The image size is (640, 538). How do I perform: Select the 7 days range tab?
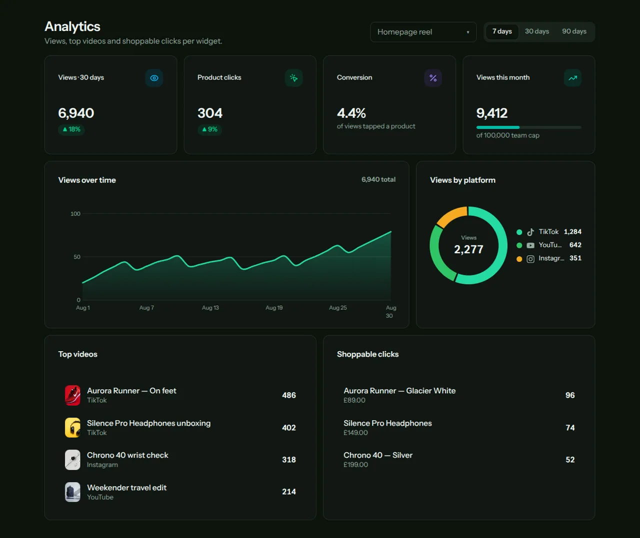502,31
